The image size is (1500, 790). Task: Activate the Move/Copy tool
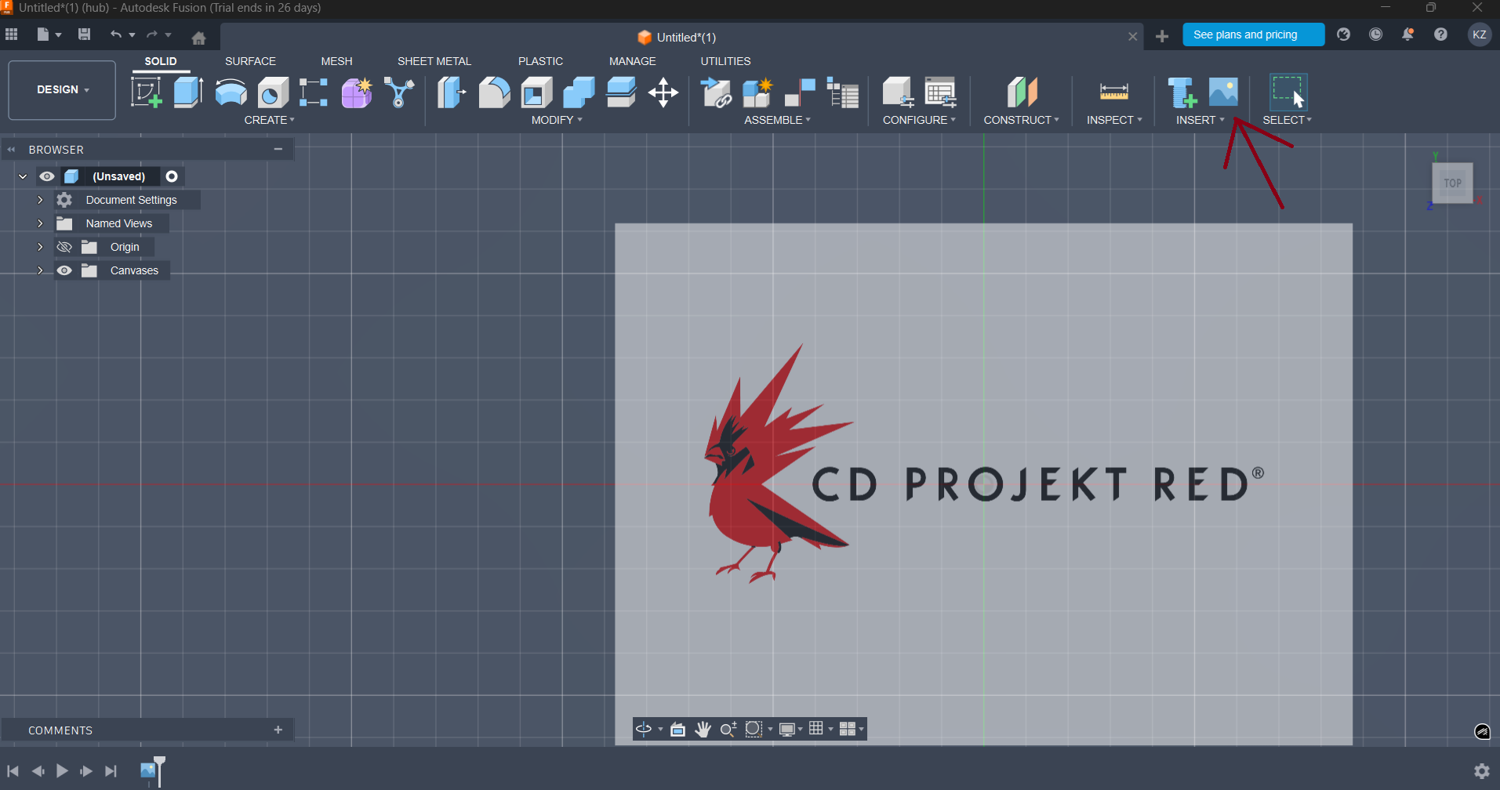[x=663, y=92]
